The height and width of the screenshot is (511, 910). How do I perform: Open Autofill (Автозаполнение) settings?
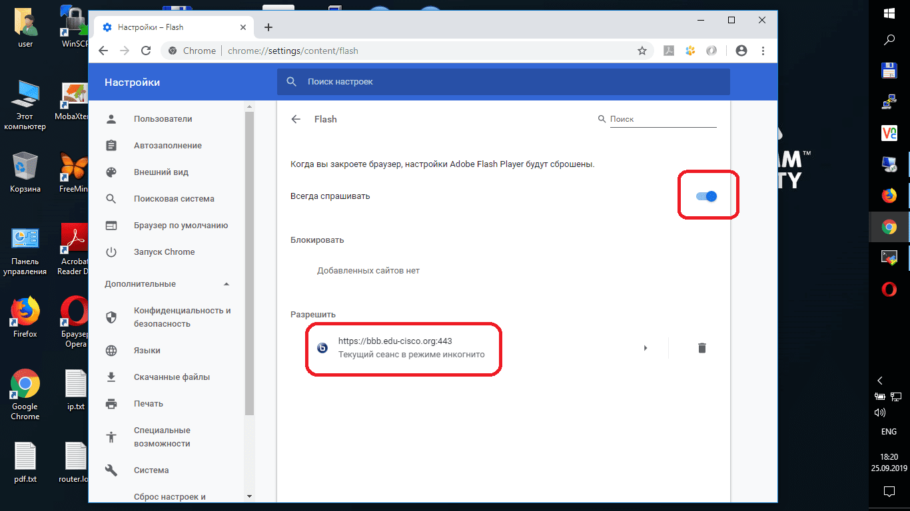click(x=167, y=146)
